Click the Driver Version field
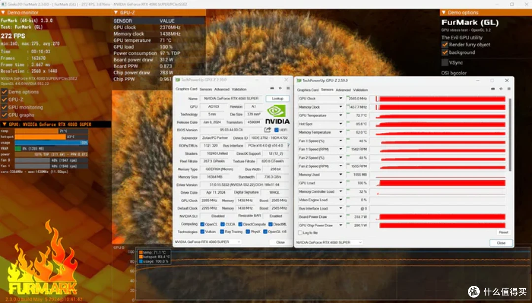The width and height of the screenshot is (532, 303). [244, 185]
